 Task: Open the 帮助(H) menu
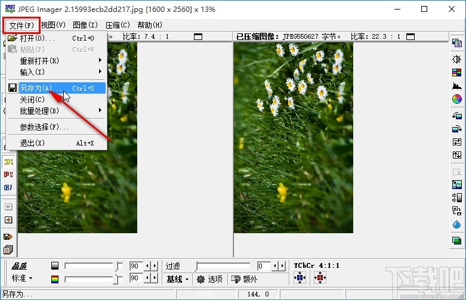click(150, 25)
